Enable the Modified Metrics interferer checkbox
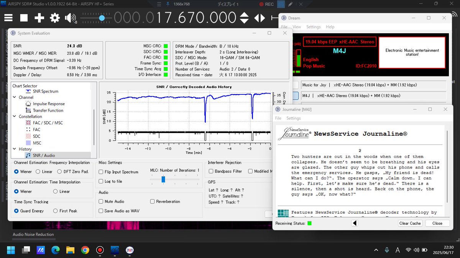The width and height of the screenshot is (460, 258). [x=250, y=171]
